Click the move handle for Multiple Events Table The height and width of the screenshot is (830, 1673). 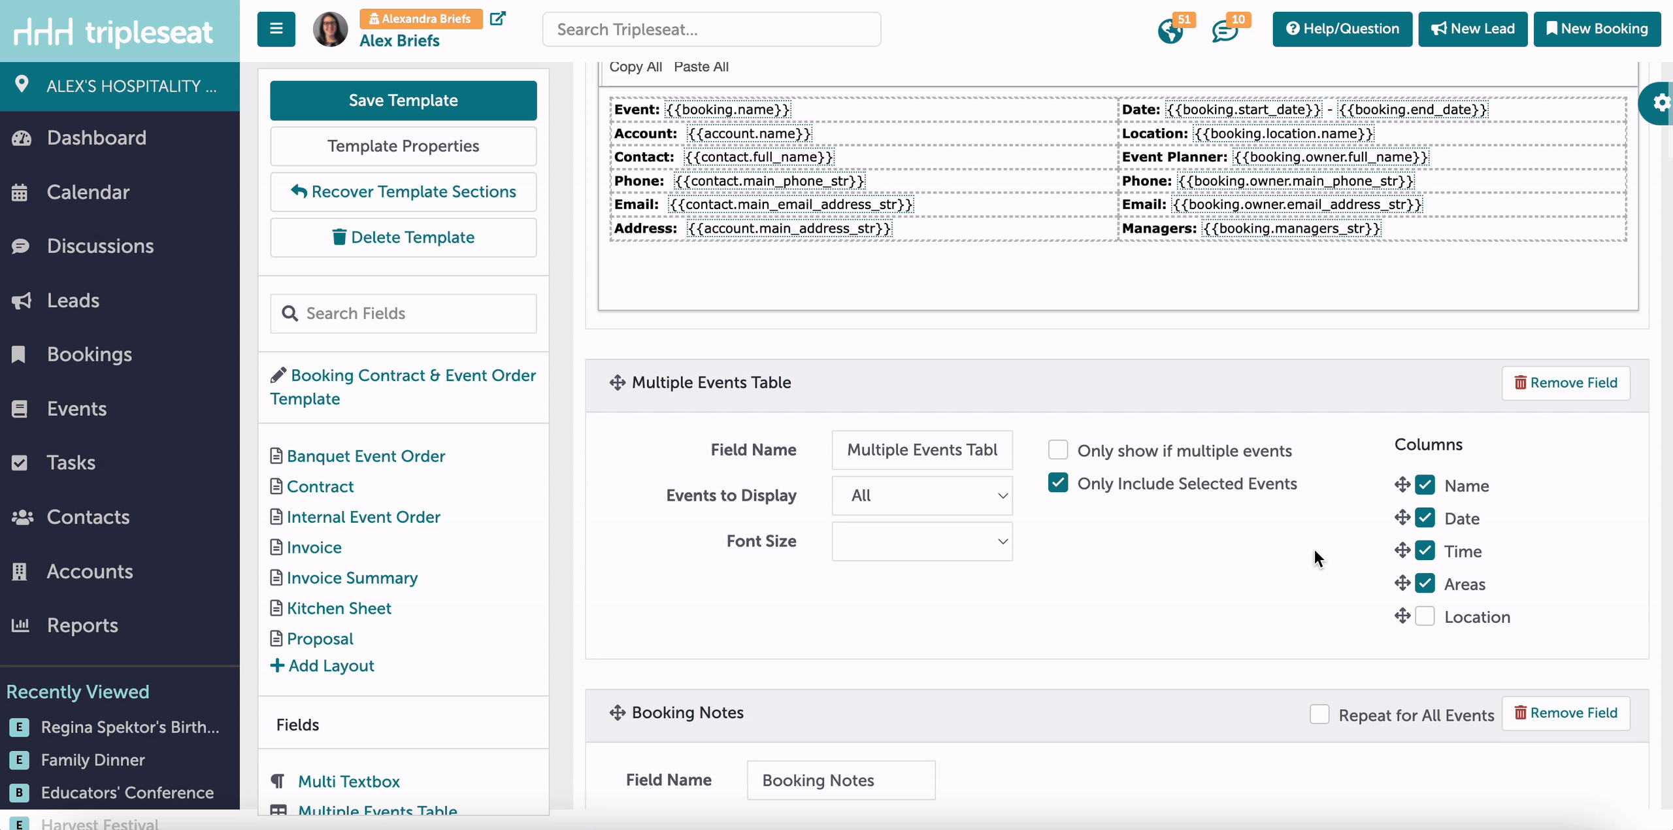618,383
